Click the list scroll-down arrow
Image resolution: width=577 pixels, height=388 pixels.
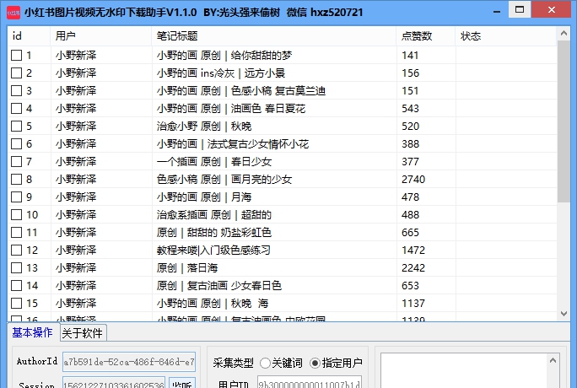pyautogui.click(x=564, y=314)
